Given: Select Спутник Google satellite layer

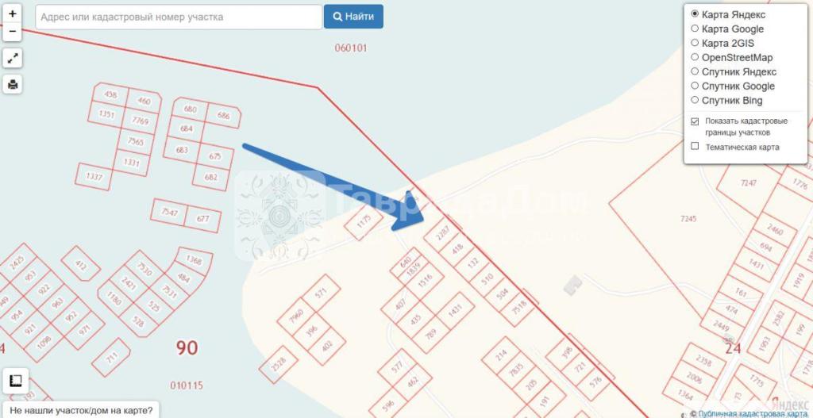Looking at the screenshot, I should click(695, 86).
